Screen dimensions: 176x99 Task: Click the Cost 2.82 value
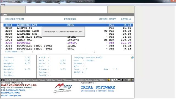point(28,61)
